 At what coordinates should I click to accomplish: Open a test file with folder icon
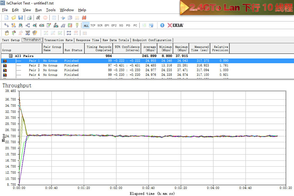pyautogui.click(x=13, y=17)
